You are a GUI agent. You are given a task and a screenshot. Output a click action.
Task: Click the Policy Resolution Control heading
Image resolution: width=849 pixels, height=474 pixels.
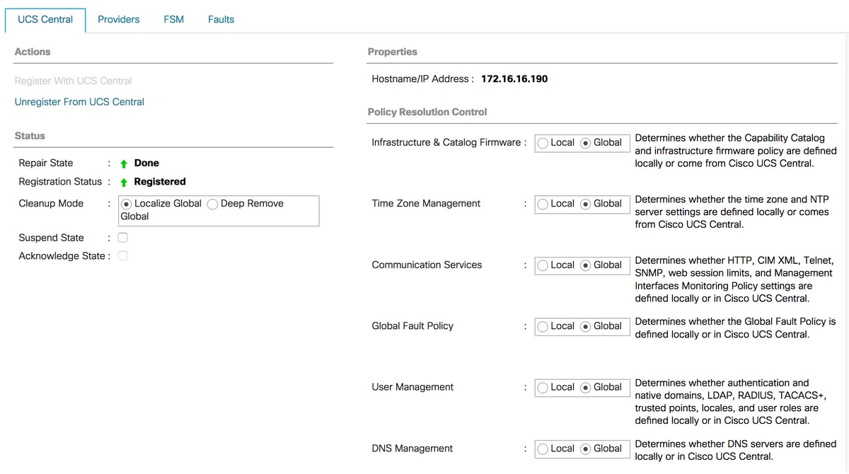[x=427, y=112]
